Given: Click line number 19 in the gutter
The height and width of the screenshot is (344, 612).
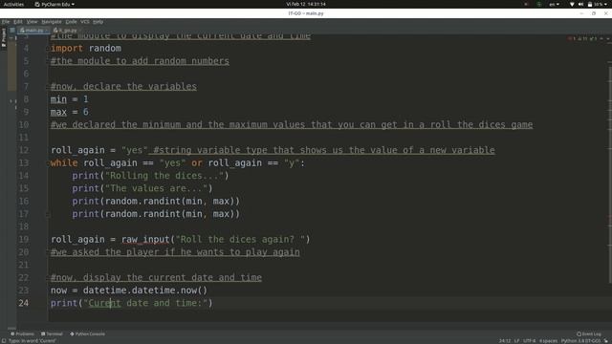Looking at the screenshot, I should 23,240.
